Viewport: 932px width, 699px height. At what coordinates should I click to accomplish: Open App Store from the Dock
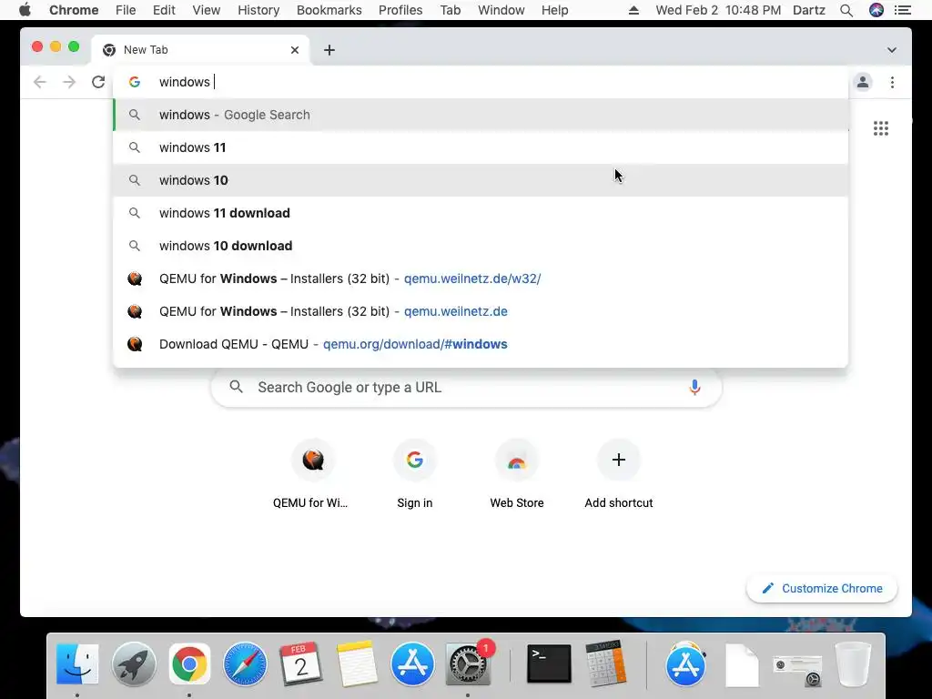click(x=412, y=664)
